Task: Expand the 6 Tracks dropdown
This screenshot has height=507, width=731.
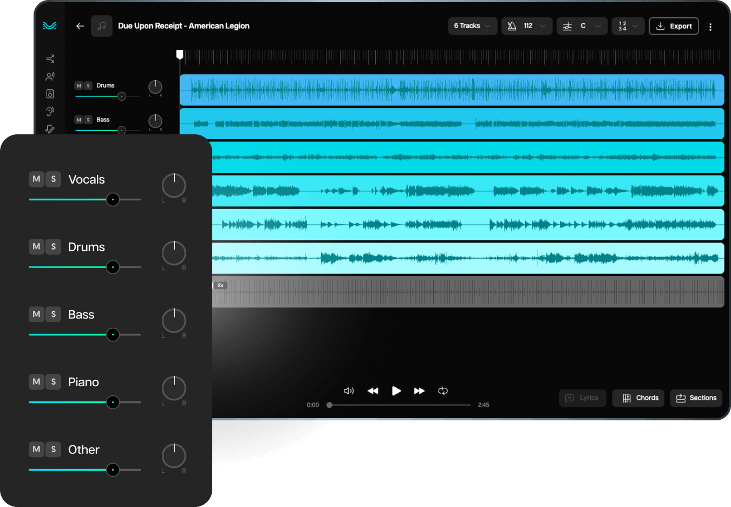Action: click(472, 26)
